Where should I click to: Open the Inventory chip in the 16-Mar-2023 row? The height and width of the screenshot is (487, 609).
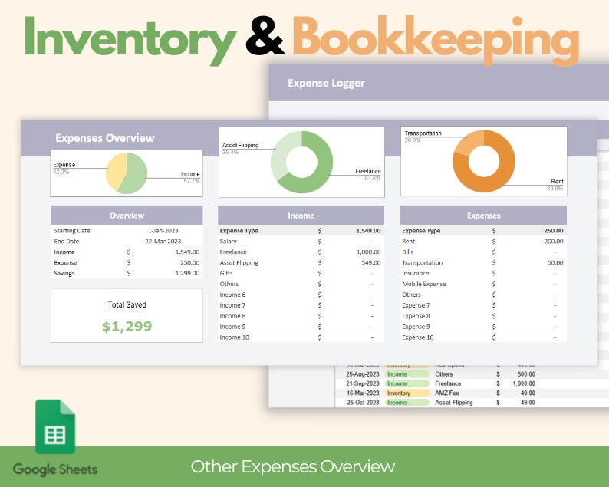(407, 393)
